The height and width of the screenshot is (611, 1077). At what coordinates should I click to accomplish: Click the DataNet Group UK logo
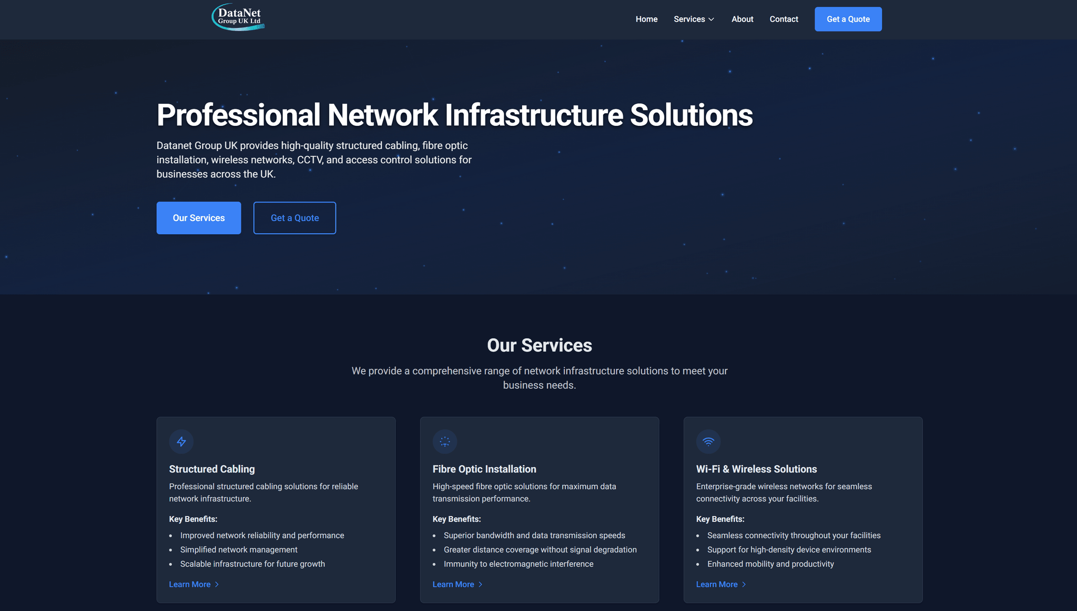(x=238, y=18)
